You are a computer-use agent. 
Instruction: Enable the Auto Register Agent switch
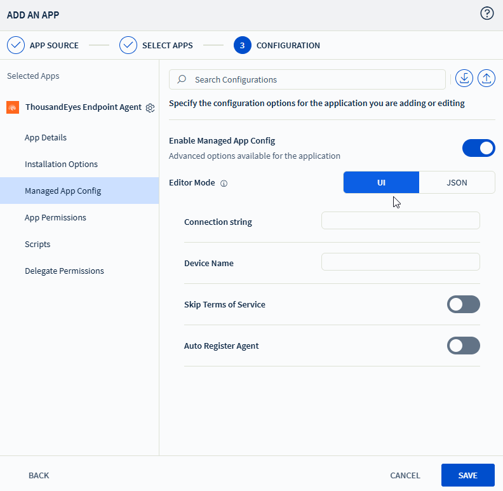(x=463, y=346)
